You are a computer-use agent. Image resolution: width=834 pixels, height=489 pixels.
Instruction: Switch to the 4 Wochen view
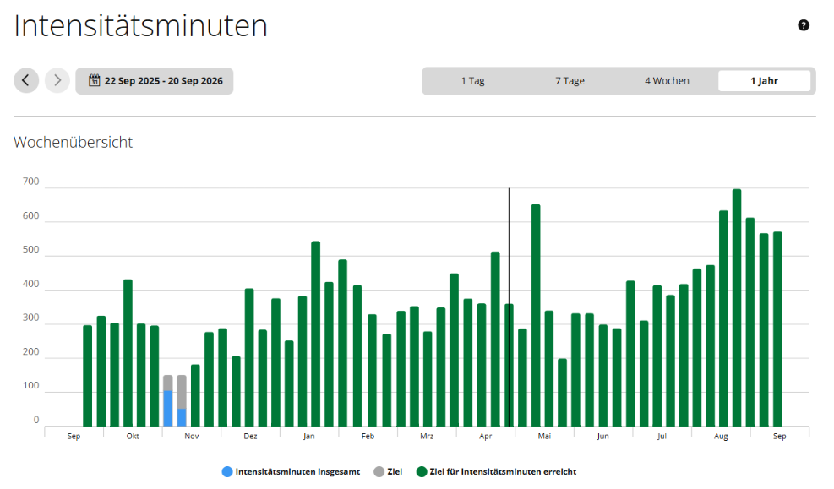click(x=667, y=81)
